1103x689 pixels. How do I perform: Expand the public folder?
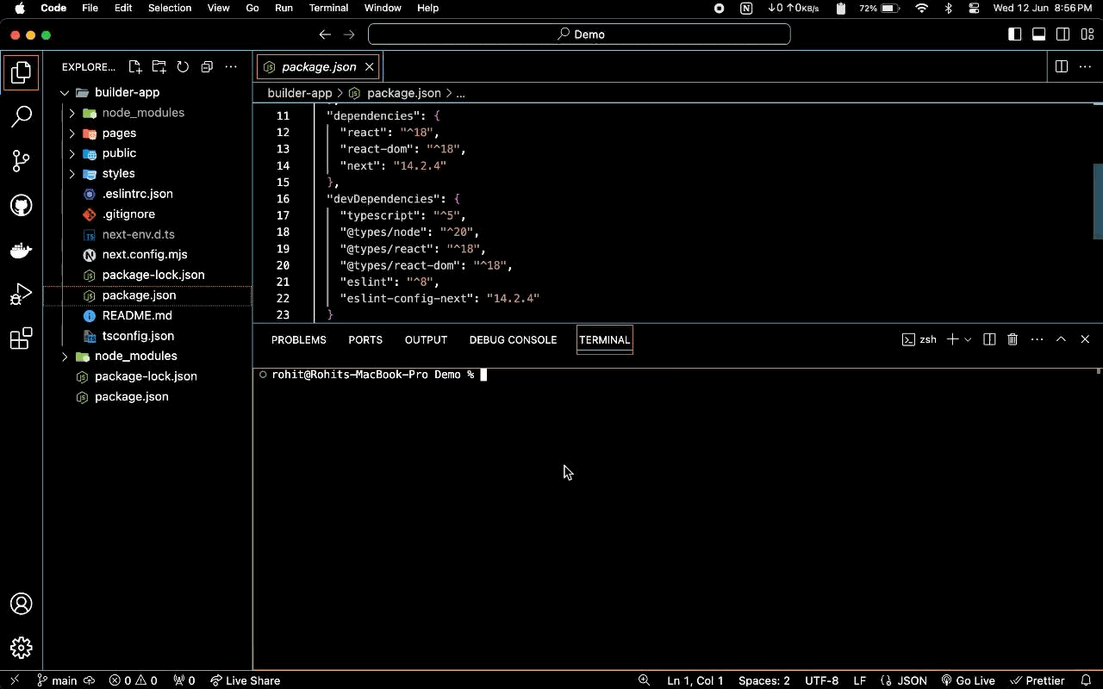coord(72,153)
